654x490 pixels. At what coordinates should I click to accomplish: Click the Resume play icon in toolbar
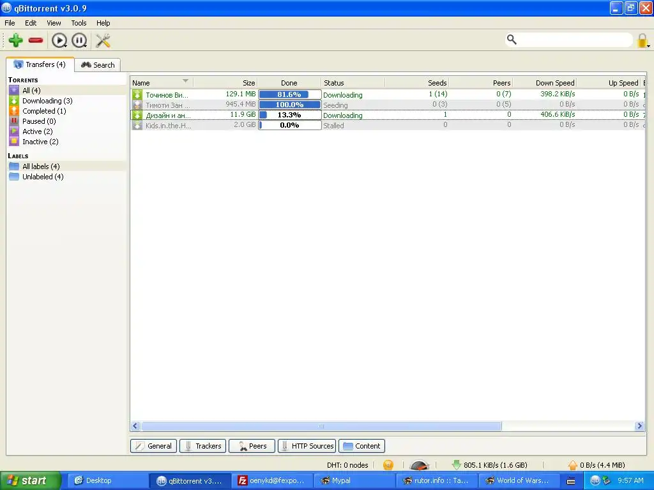pyautogui.click(x=59, y=40)
